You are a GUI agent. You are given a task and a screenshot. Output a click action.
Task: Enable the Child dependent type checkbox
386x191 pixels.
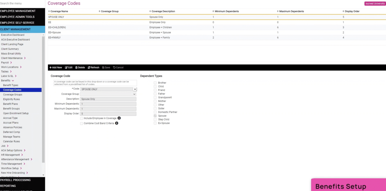coord(155,86)
